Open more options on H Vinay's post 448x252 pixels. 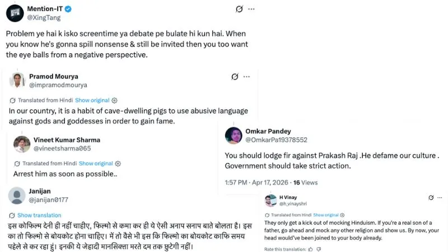(x=439, y=198)
